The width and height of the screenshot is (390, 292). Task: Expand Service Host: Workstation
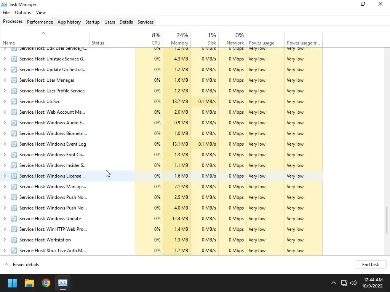(5, 240)
